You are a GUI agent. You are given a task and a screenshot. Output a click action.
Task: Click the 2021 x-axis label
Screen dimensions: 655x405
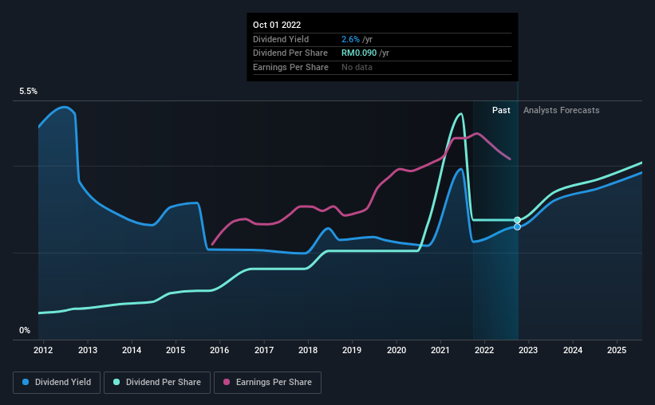(440, 350)
